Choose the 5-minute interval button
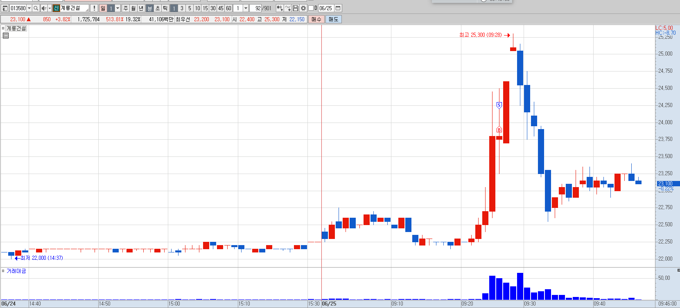The width and height of the screenshot is (680, 308). click(x=190, y=8)
